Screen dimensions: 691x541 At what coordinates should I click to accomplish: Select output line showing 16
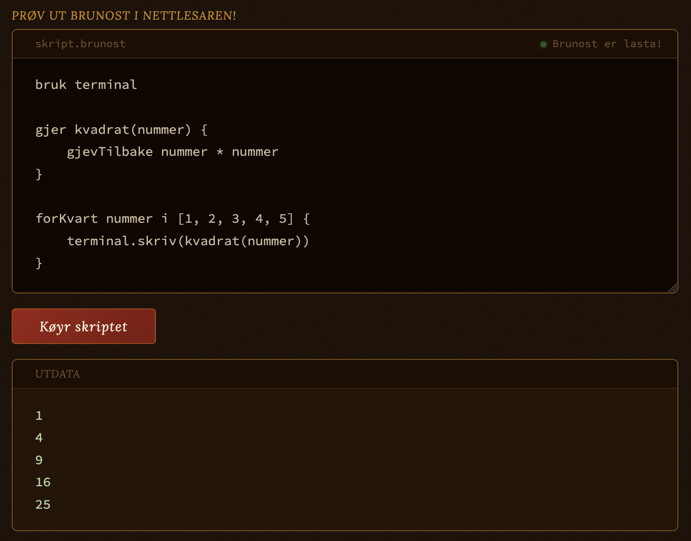pos(43,483)
